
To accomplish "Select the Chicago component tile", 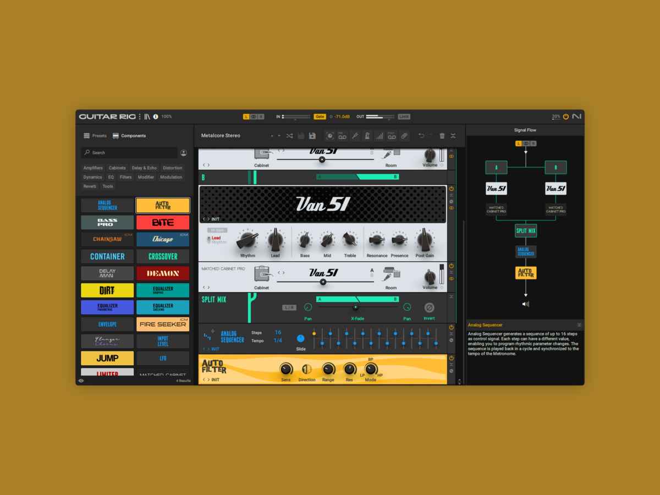I will point(163,239).
